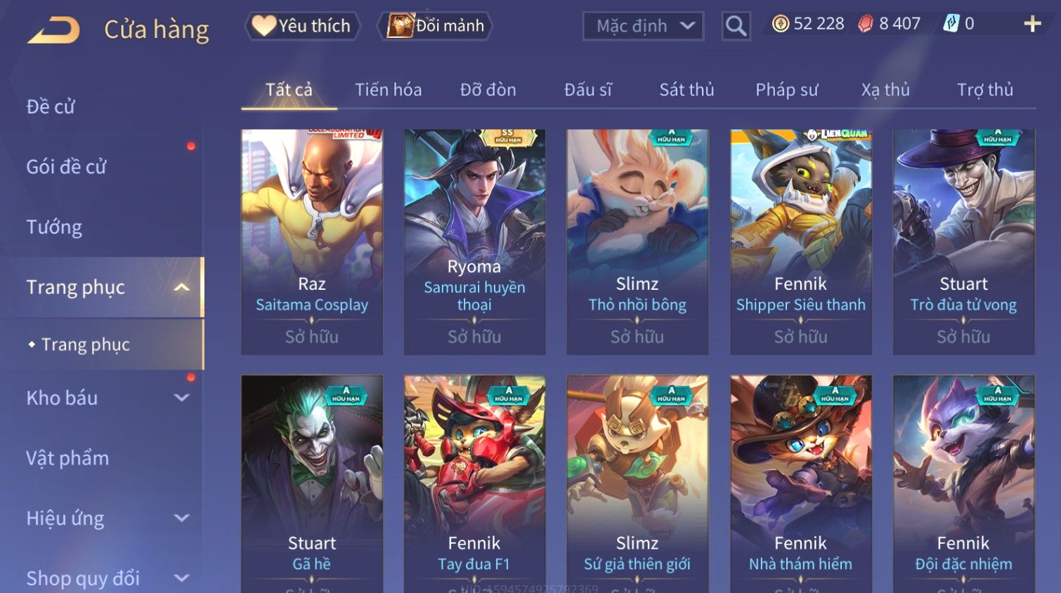This screenshot has height=593, width=1061.
Task: Click the chest icon in Đổi mảnh
Action: point(400,26)
